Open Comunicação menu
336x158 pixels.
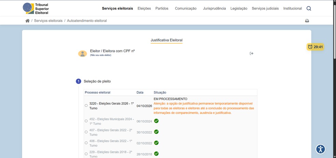pyautogui.click(x=185, y=9)
